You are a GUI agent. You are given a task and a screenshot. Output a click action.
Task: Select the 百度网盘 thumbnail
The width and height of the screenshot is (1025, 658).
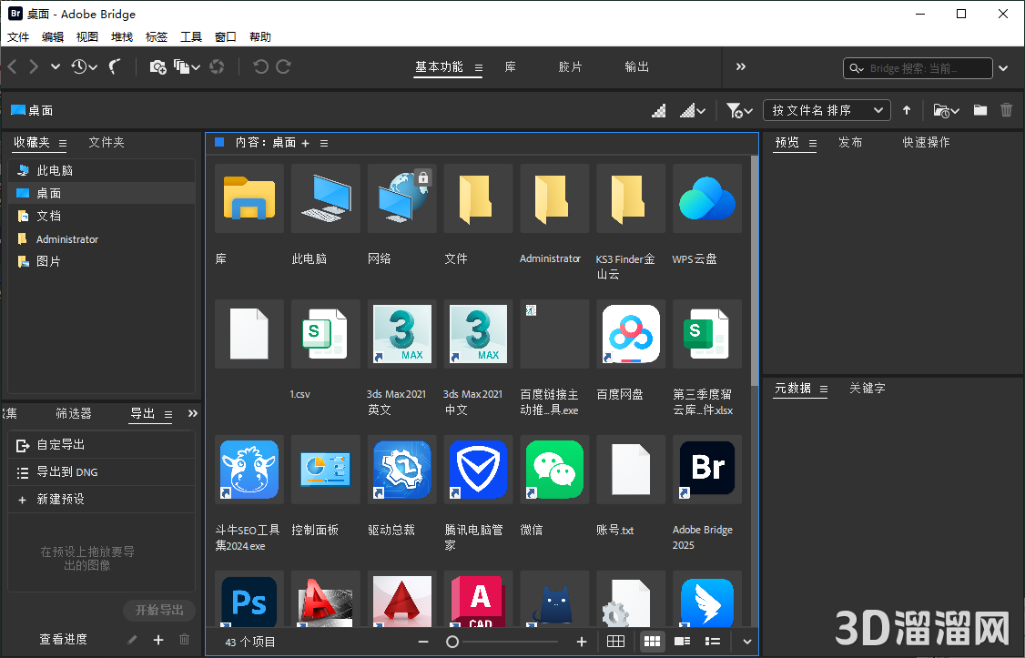click(x=631, y=334)
